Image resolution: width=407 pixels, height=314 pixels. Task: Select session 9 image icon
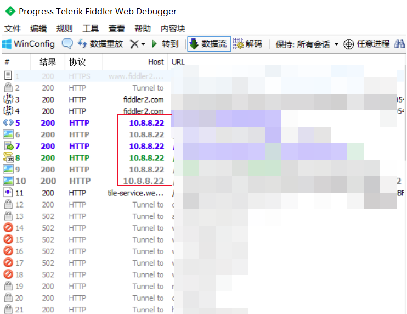pos(8,169)
